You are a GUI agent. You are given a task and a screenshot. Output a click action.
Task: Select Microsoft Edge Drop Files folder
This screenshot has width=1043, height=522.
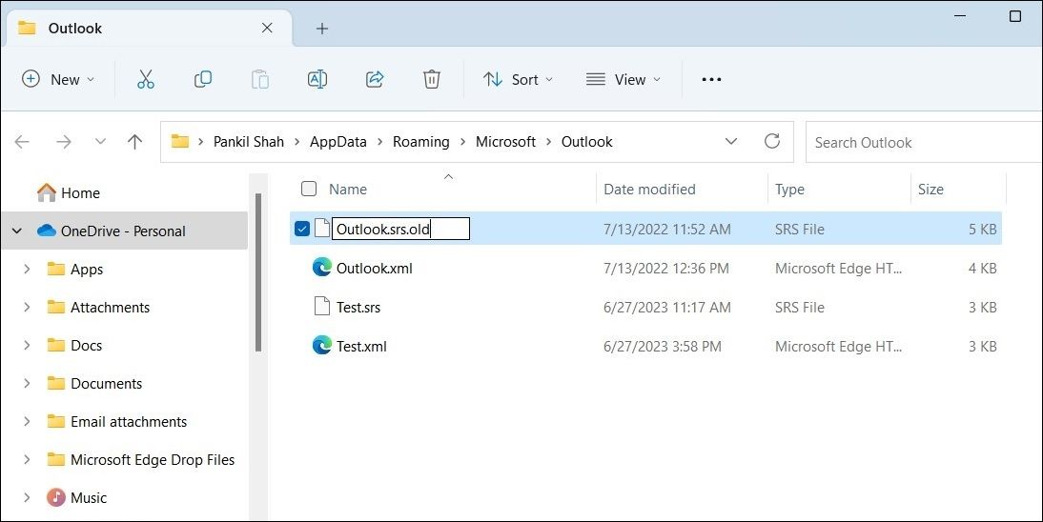(x=153, y=459)
